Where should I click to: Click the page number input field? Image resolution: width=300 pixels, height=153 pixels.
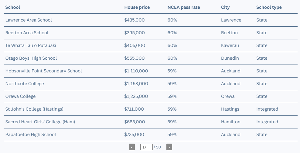[146, 147]
